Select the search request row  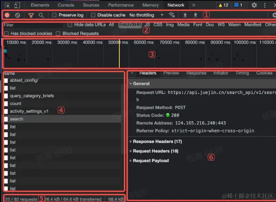tap(63, 119)
